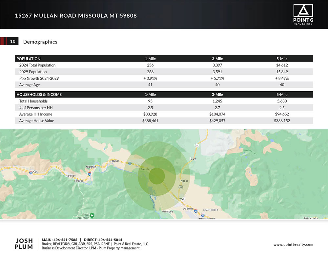The height and width of the screenshot is (253, 328).
Task: Click the growth value + 8.47%
Action: pyautogui.click(x=282, y=78)
